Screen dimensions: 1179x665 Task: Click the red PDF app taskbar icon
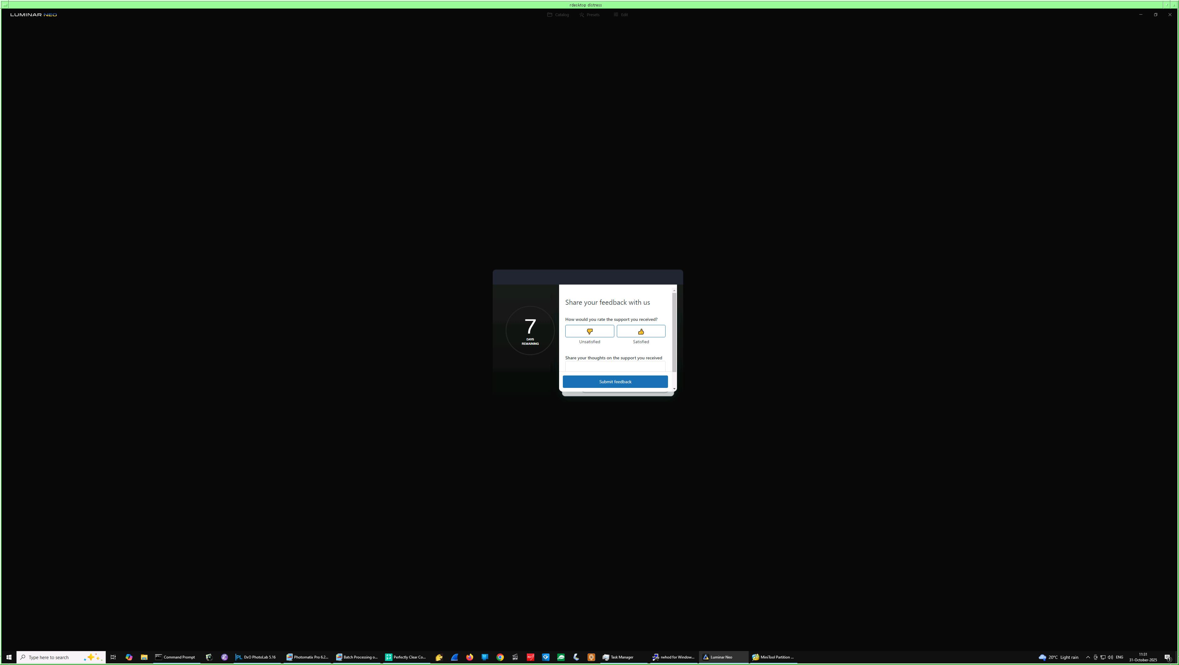[531, 657]
